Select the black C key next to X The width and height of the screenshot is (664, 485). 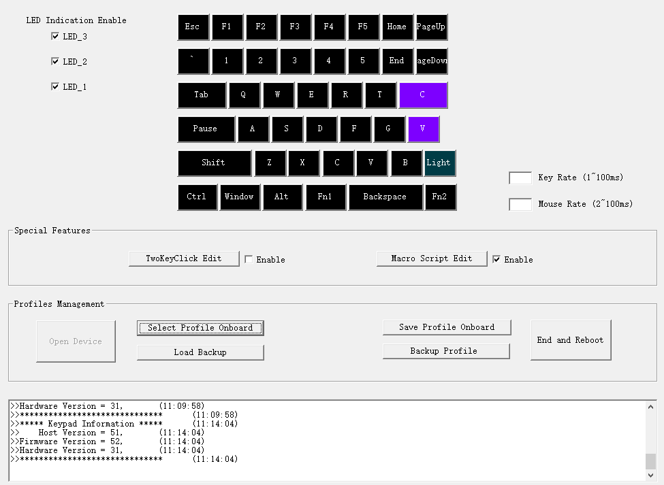(x=338, y=163)
